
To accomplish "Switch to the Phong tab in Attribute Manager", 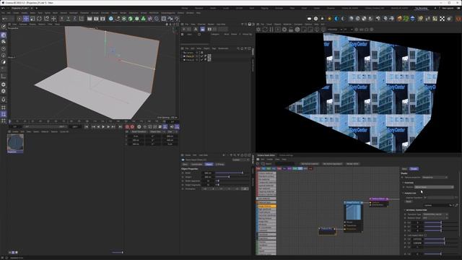I will [219, 164].
